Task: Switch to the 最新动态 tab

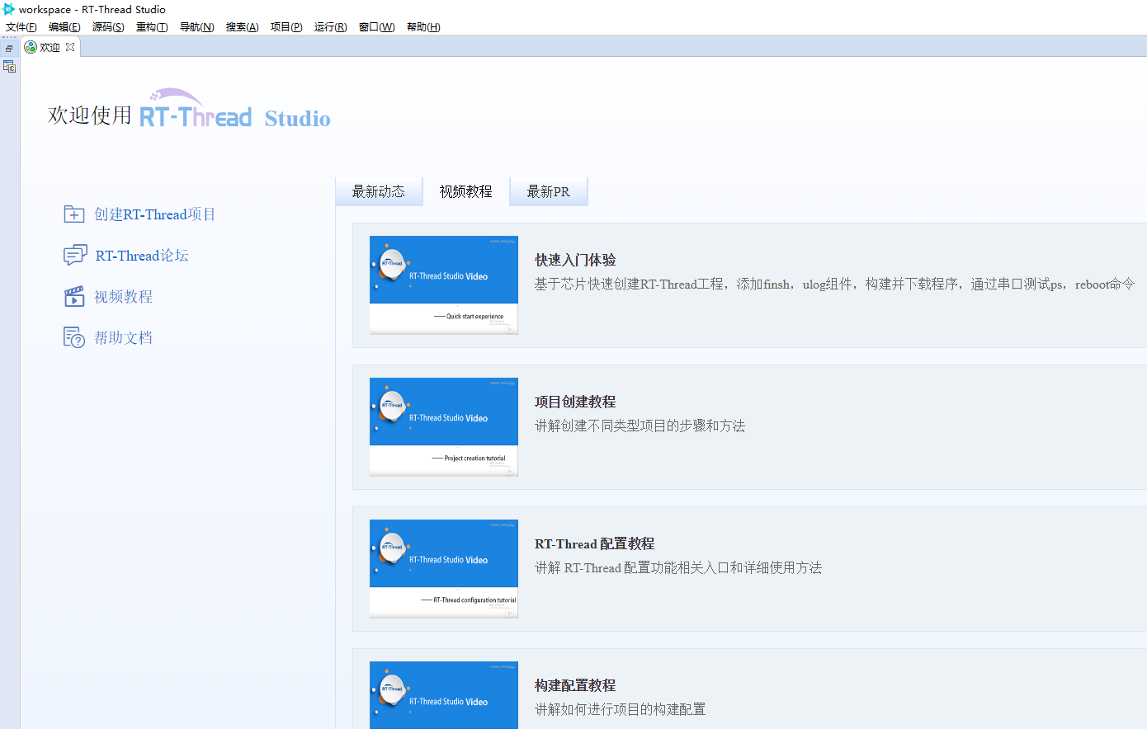Action: (x=378, y=190)
